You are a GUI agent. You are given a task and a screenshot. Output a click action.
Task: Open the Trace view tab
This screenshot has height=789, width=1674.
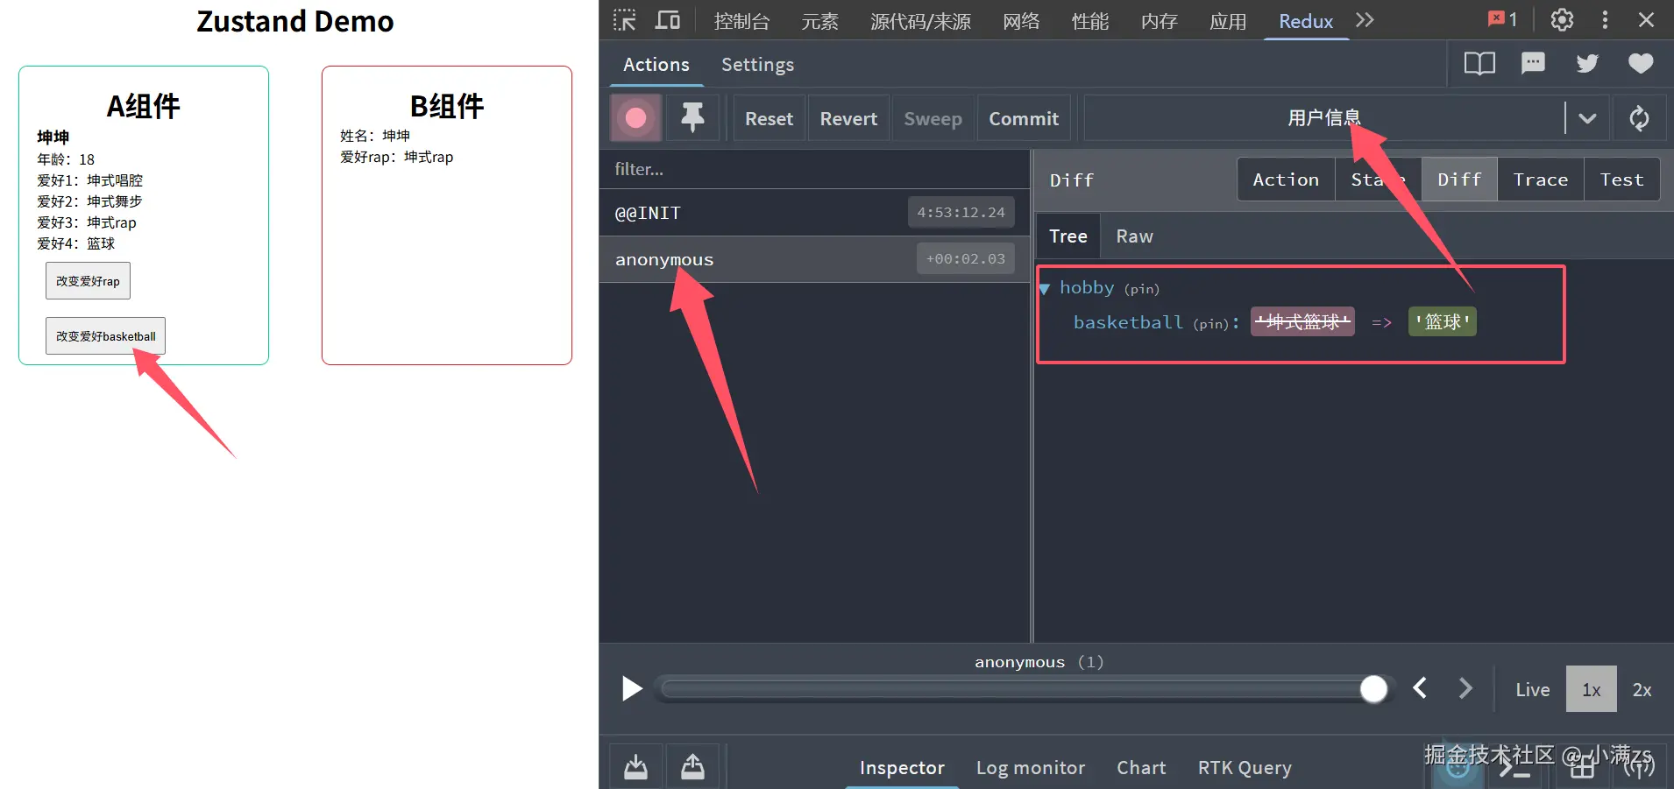point(1540,180)
